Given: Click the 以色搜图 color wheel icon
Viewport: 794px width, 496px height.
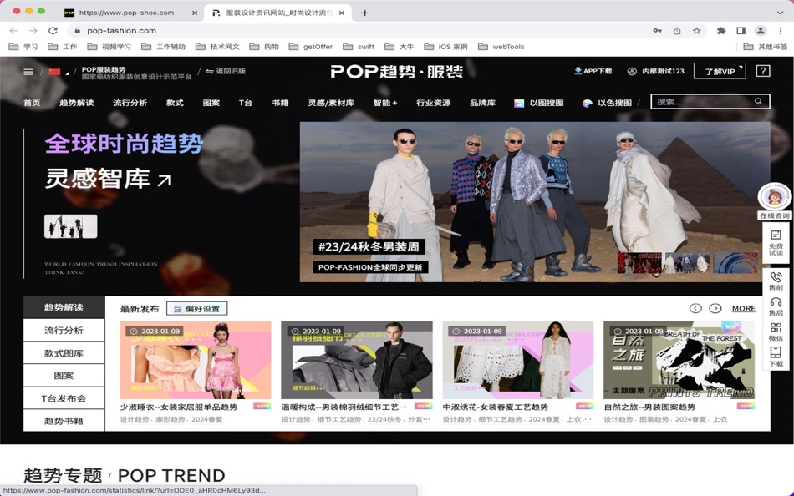Looking at the screenshot, I should coord(588,104).
